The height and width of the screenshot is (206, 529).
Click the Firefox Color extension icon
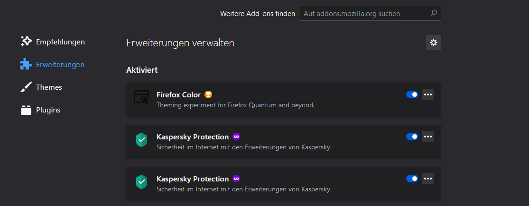pos(141,97)
